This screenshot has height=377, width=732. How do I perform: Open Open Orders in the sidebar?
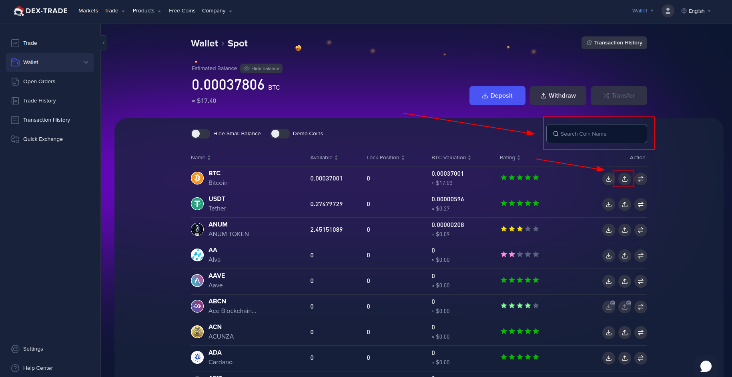click(x=50, y=82)
